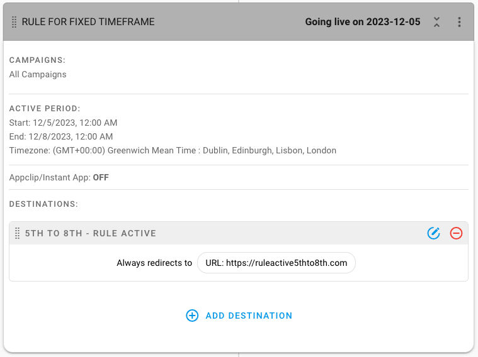
Task: Click the ACTIVE PERIOD section heading
Action: pos(45,108)
